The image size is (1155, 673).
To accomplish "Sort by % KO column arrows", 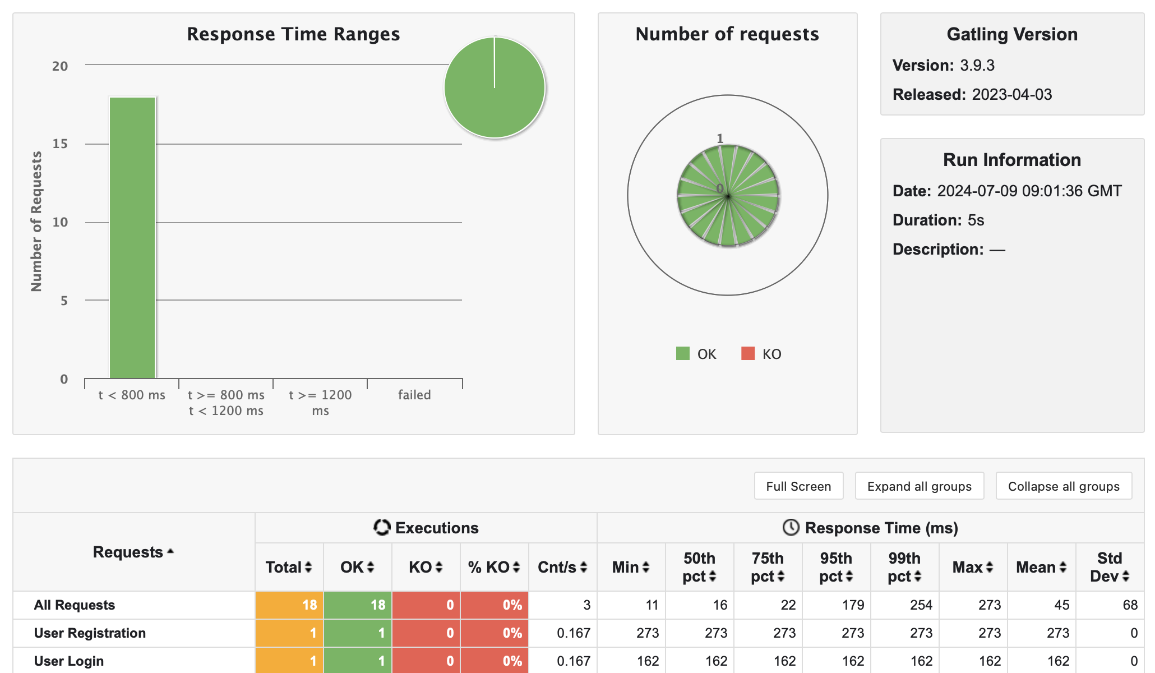I will click(516, 568).
